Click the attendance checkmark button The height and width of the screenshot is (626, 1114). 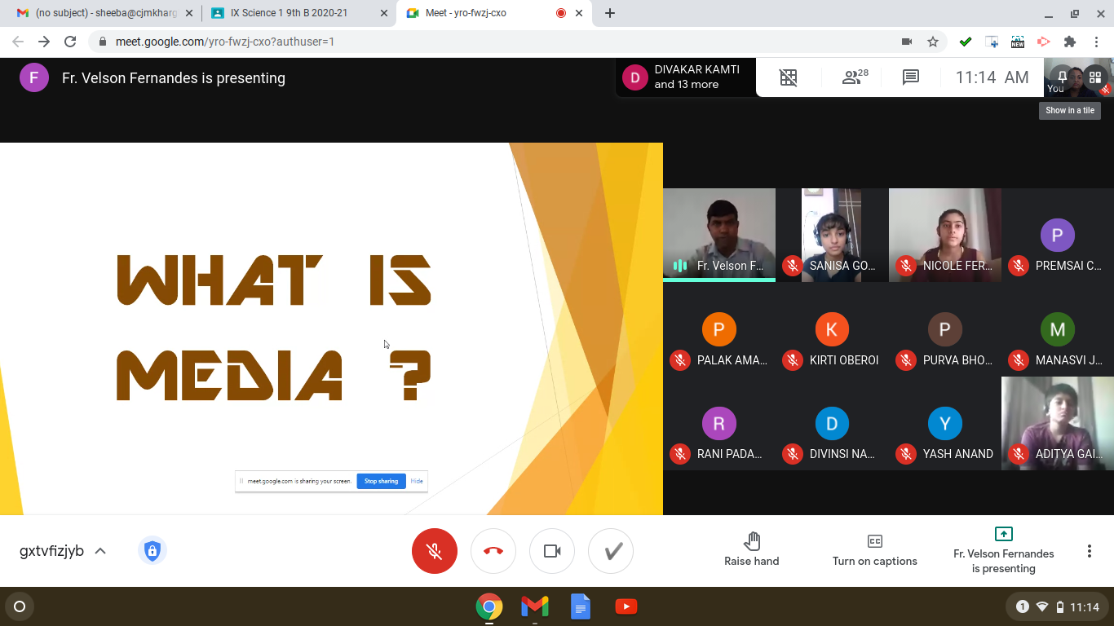pyautogui.click(x=611, y=551)
